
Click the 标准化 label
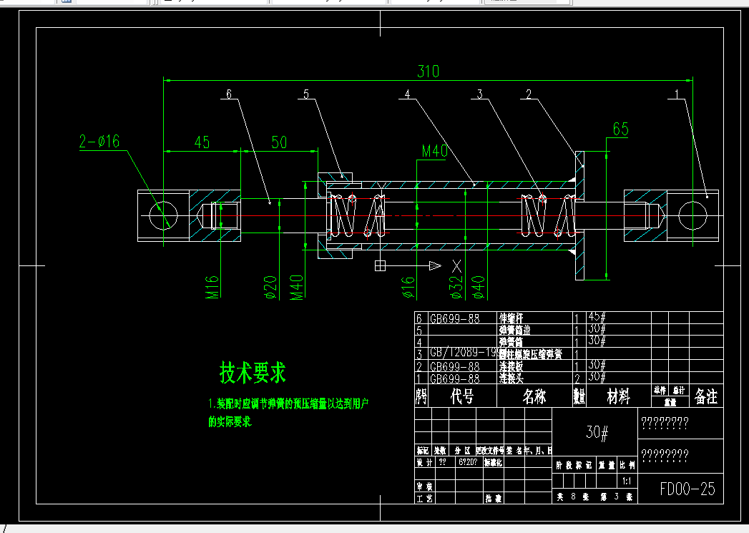tap(493, 462)
